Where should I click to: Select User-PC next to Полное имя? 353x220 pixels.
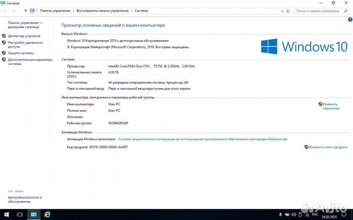[114, 110]
